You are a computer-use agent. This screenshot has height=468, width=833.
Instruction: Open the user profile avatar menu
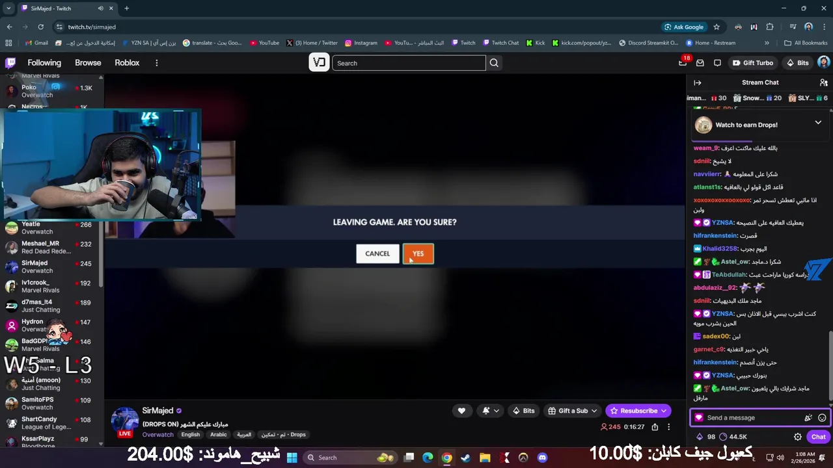[823, 63]
